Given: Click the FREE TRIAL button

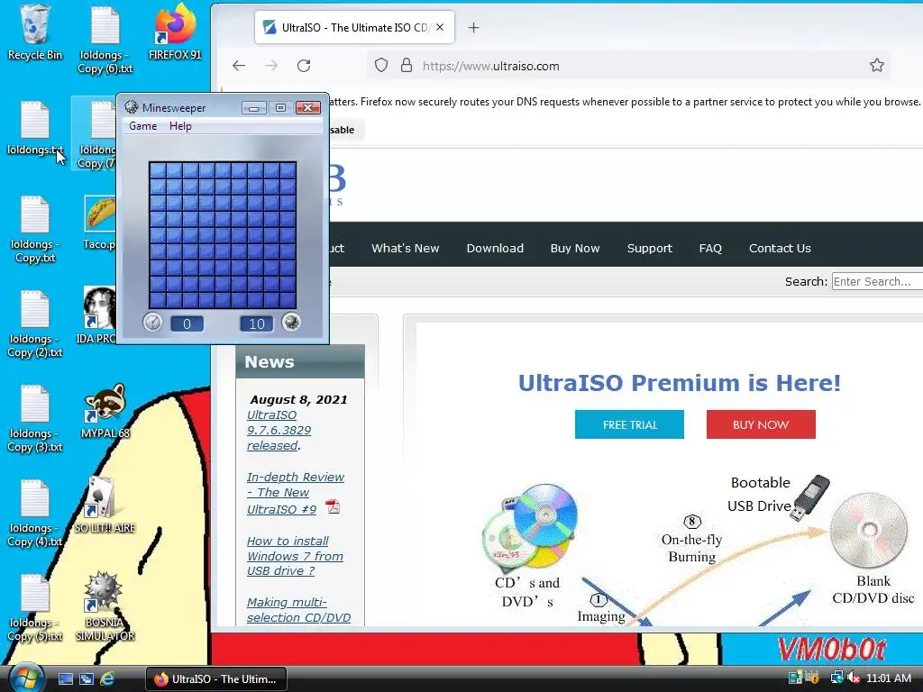Looking at the screenshot, I should pyautogui.click(x=629, y=424).
